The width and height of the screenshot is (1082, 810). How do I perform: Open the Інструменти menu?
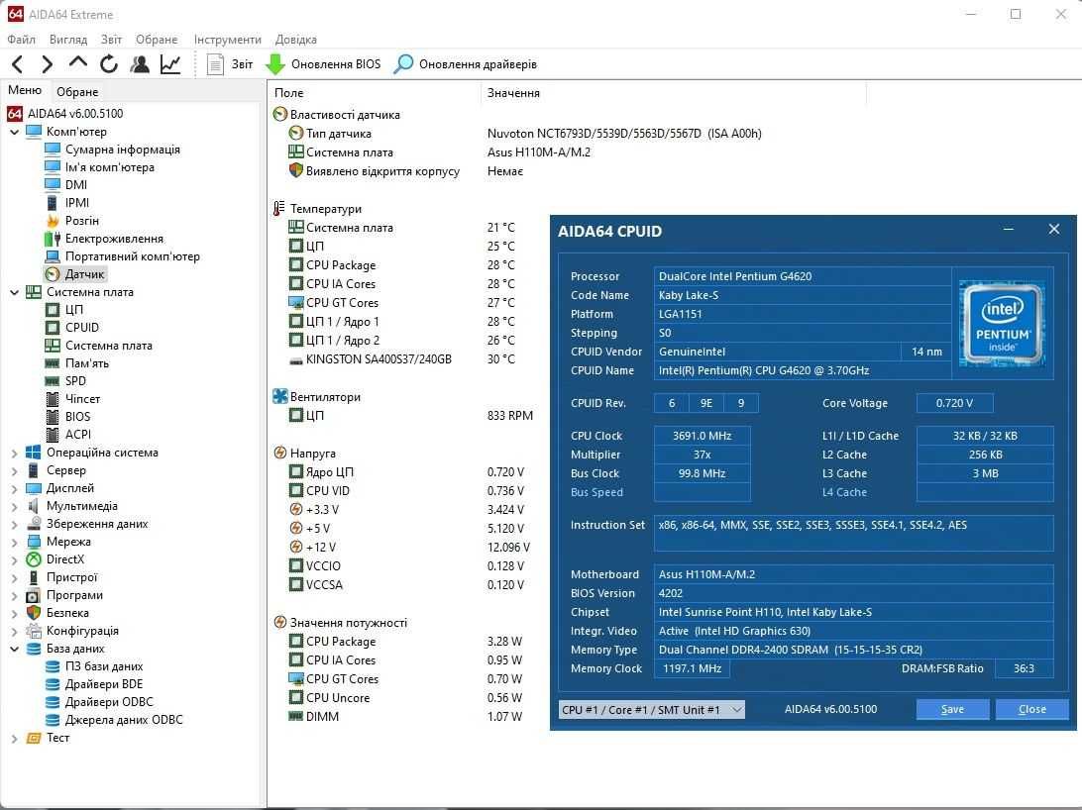[x=228, y=40]
